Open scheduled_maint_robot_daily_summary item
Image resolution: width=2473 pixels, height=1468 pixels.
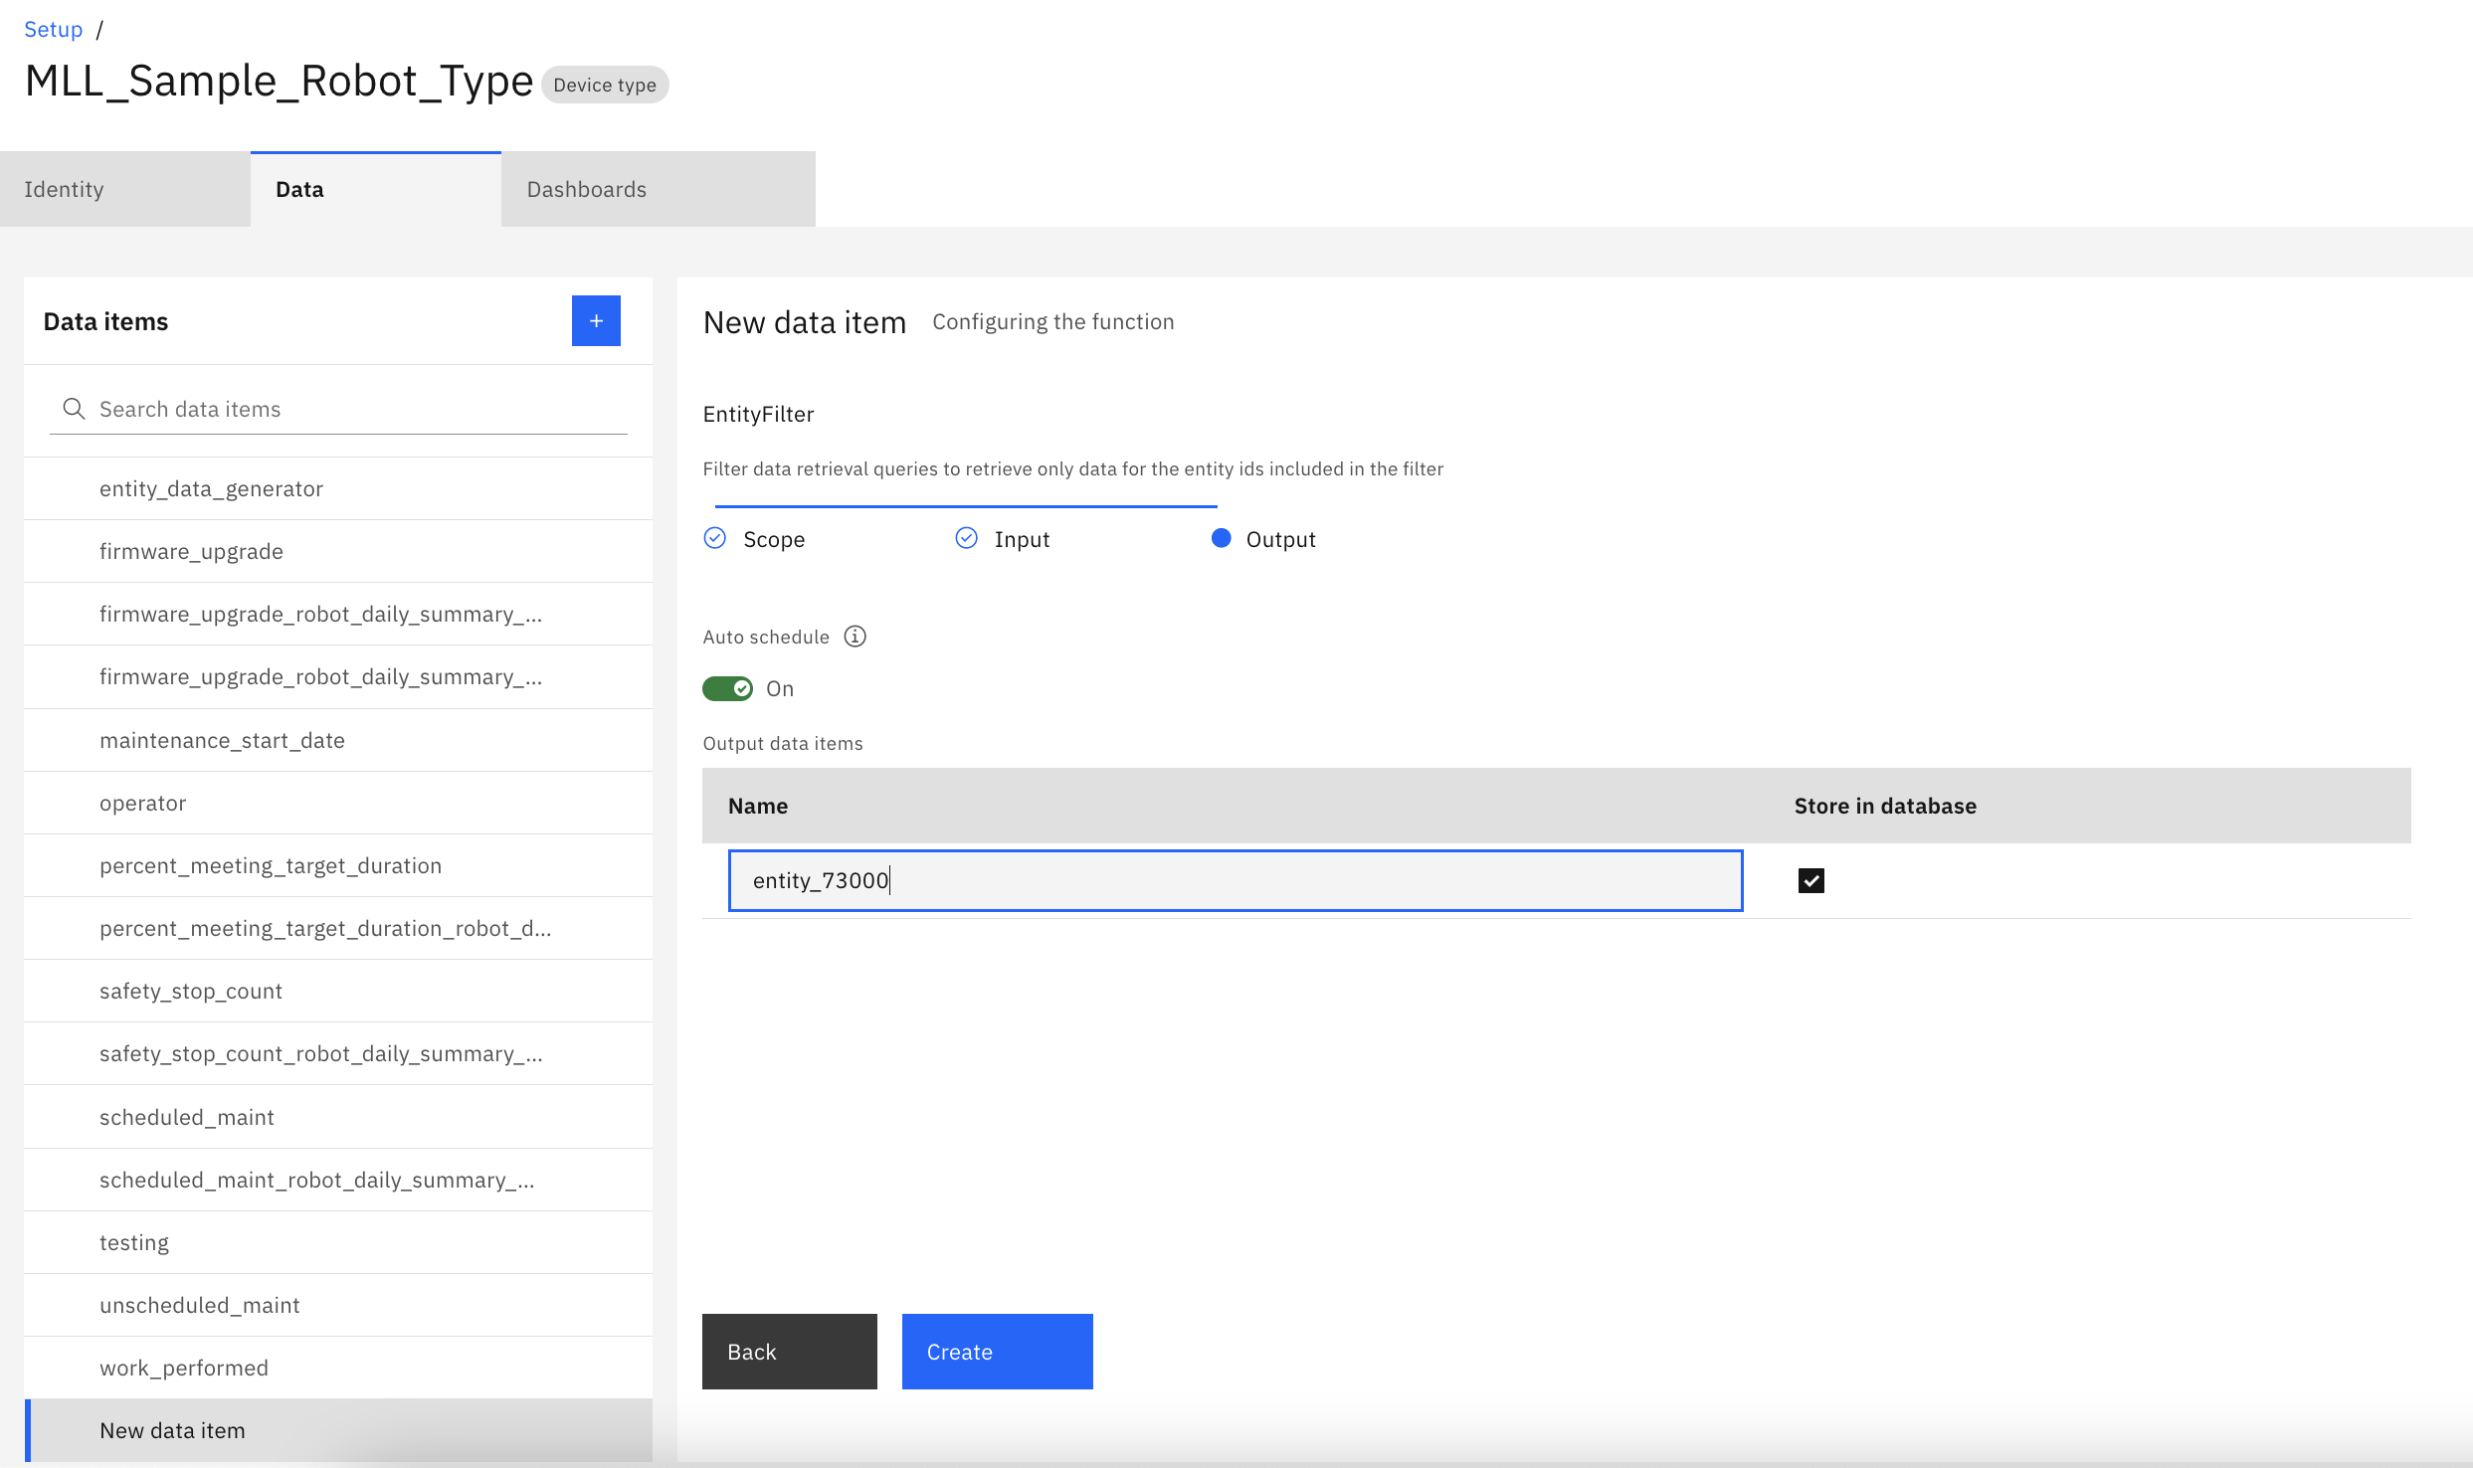point(338,1180)
